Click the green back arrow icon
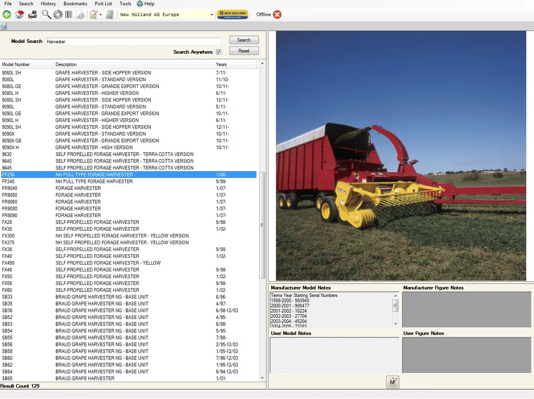 7,15
